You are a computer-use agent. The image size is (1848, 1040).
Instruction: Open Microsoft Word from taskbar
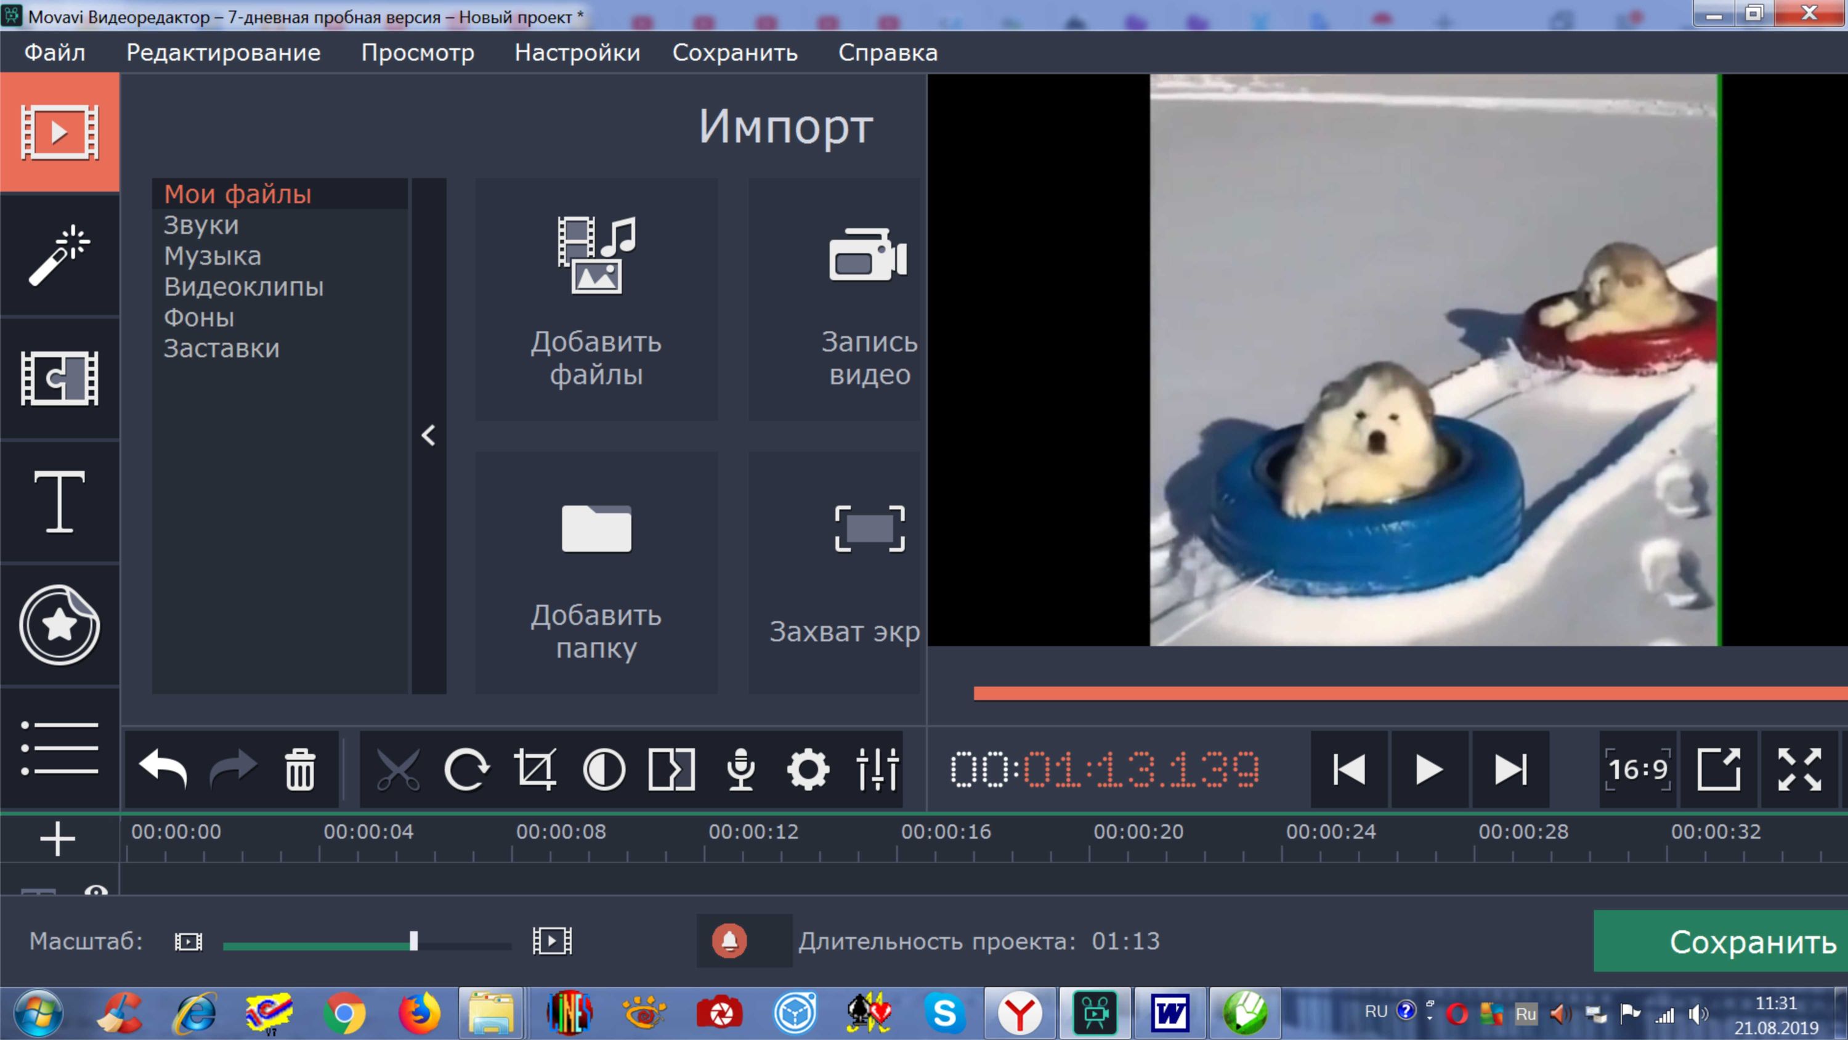[1170, 1013]
